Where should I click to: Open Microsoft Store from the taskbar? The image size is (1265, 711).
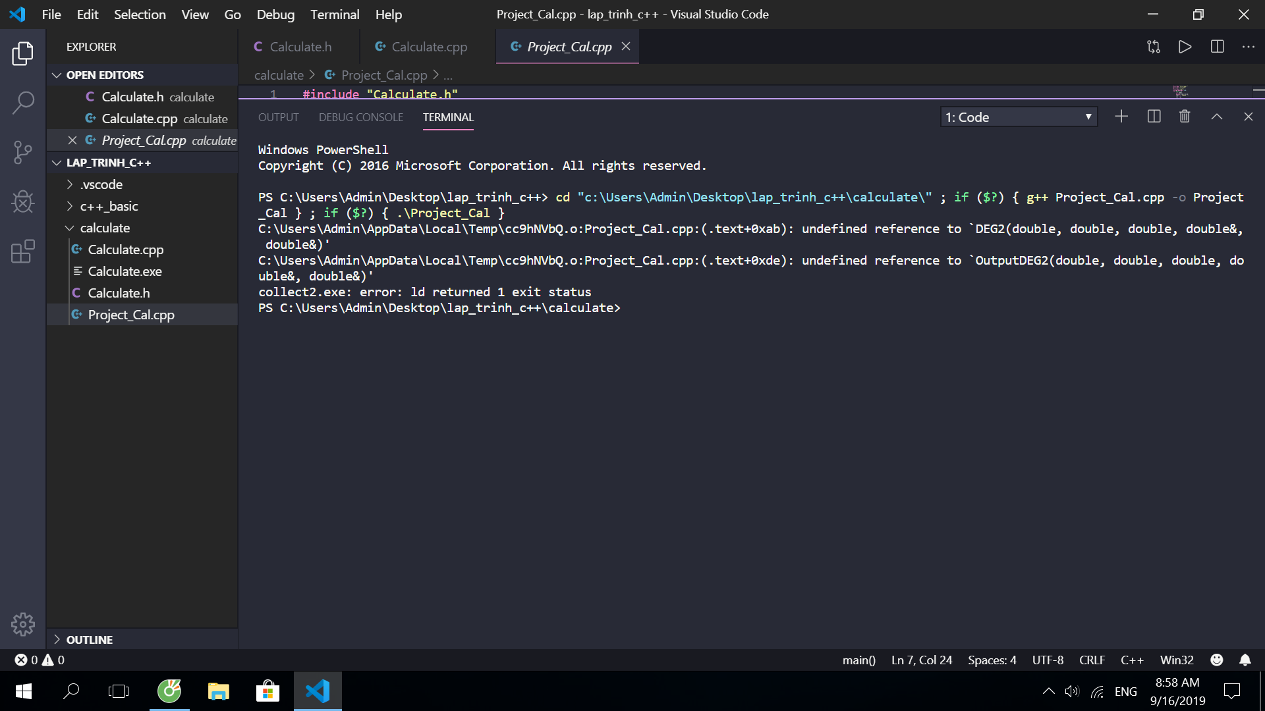(x=267, y=691)
